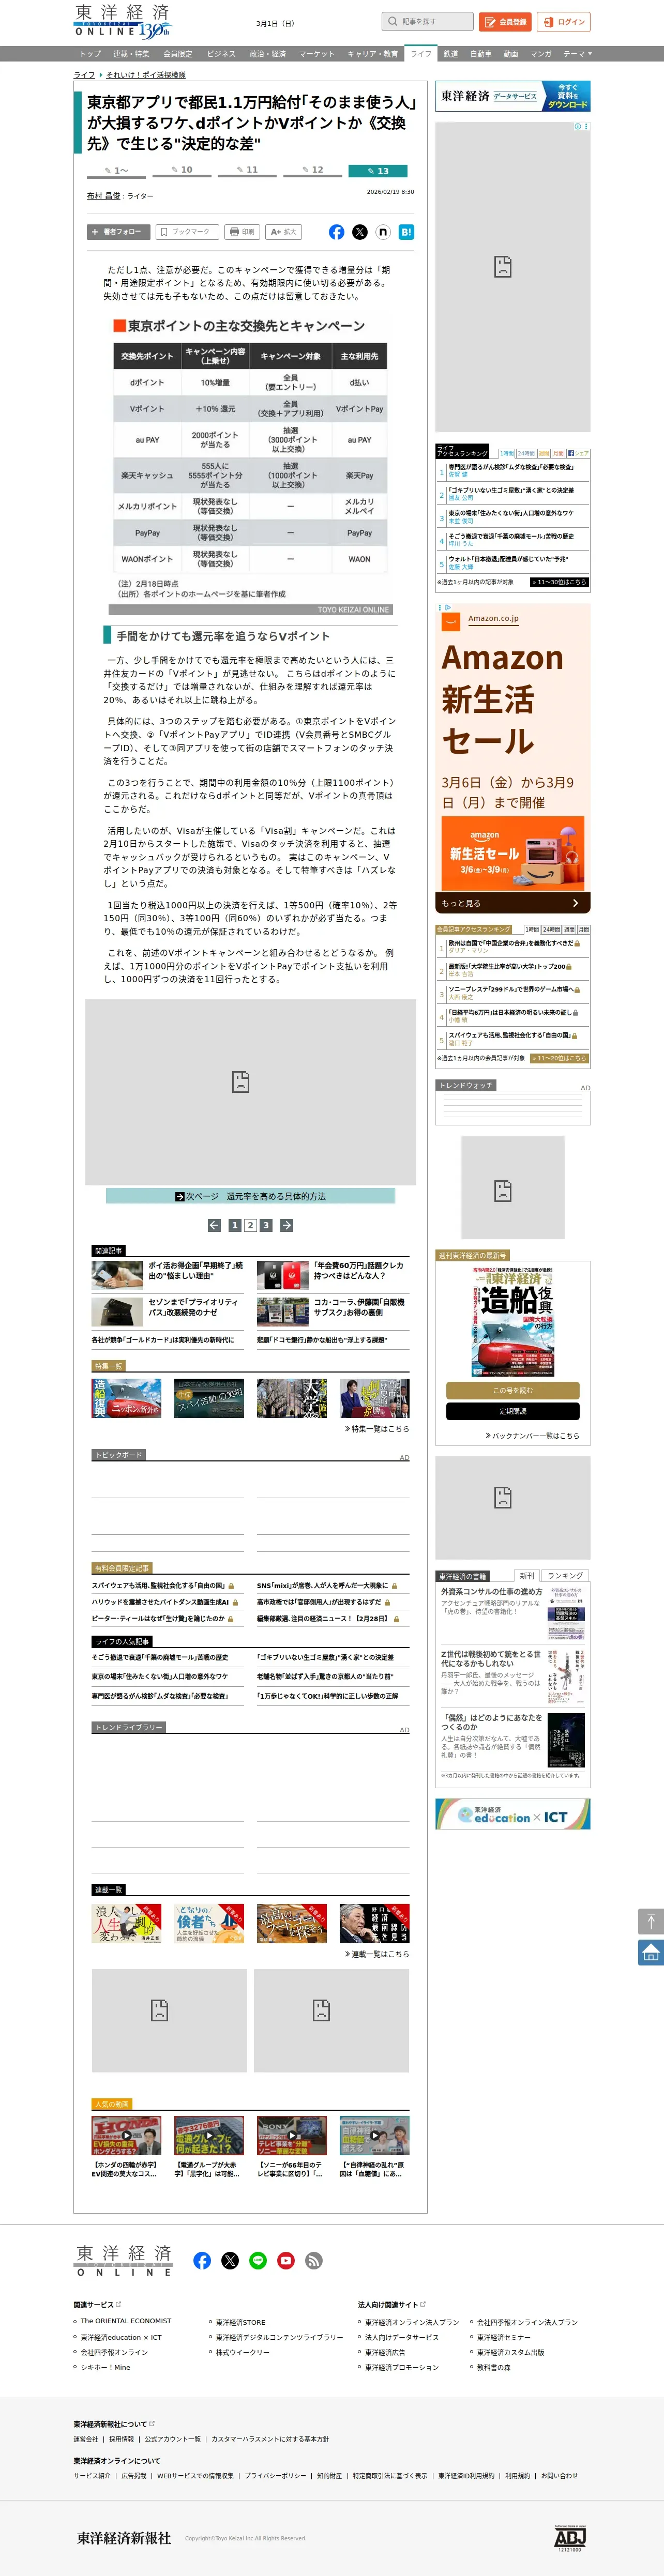Play the video about ホンダの四輪が赤字
Screen dimensions: 664x2576
(x=126, y=2135)
